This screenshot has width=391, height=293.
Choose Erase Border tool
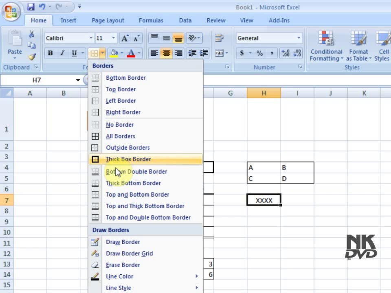point(146,265)
